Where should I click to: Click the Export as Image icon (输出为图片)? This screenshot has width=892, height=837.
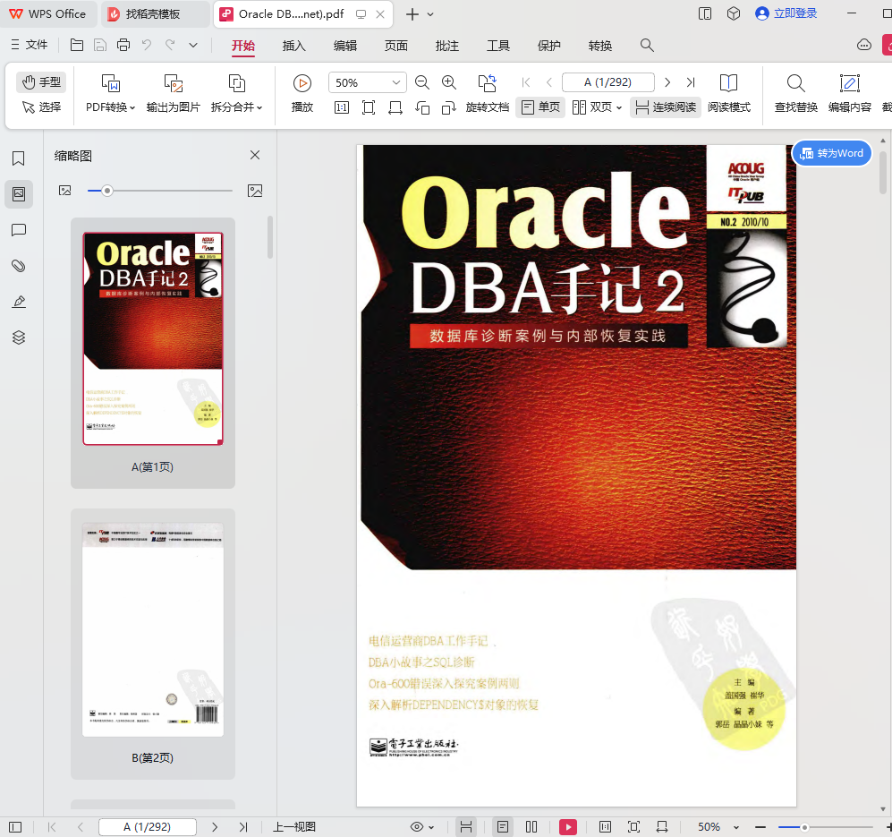coord(174,83)
